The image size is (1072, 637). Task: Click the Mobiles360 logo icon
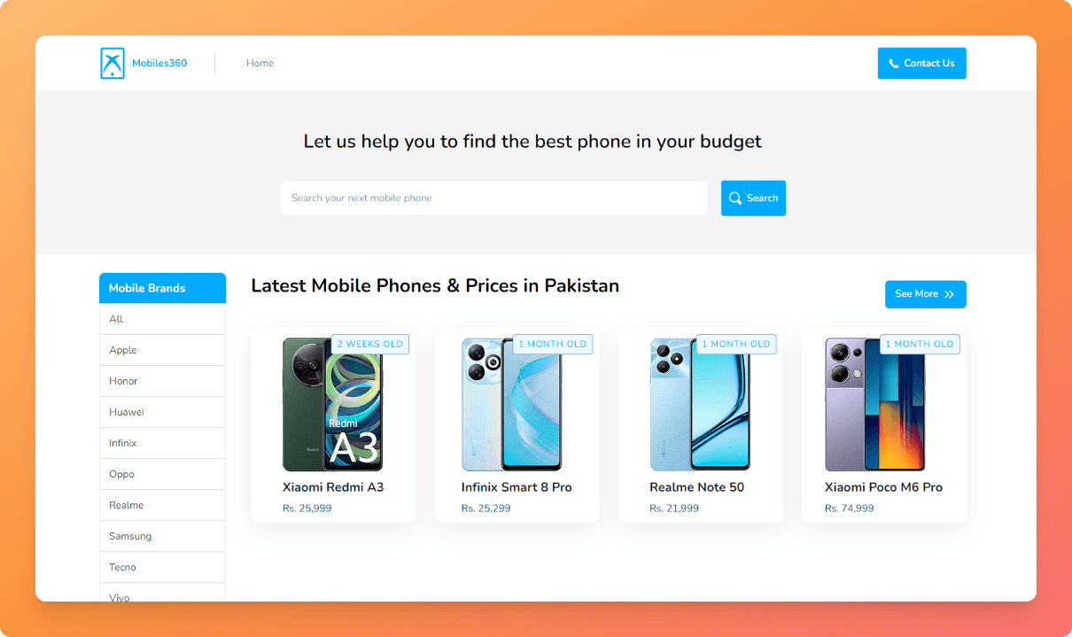113,63
